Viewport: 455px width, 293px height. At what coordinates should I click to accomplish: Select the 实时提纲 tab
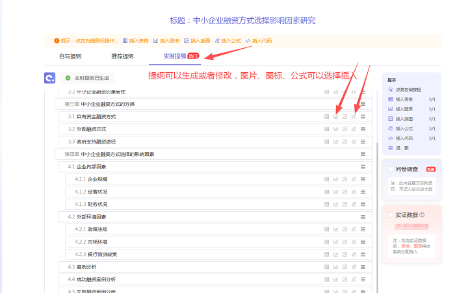[x=174, y=56]
